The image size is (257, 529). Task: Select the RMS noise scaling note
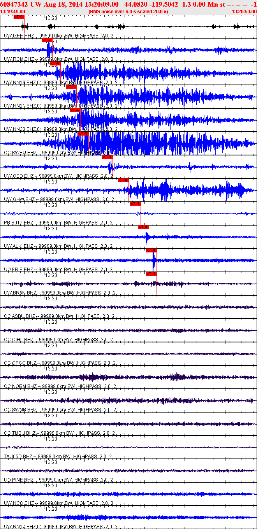click(128, 11)
